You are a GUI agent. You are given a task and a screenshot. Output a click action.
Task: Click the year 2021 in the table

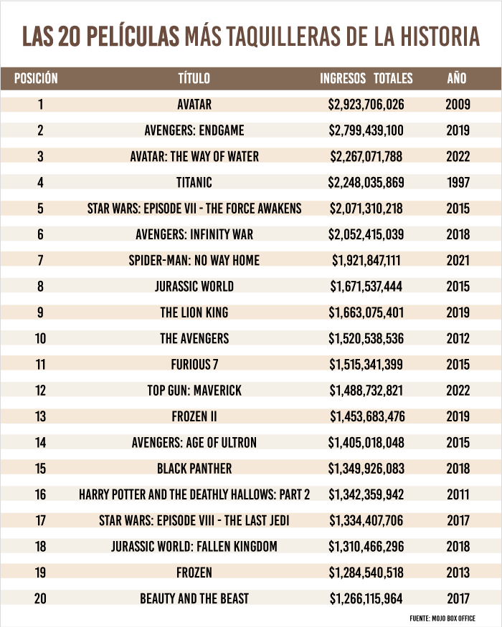point(458,260)
